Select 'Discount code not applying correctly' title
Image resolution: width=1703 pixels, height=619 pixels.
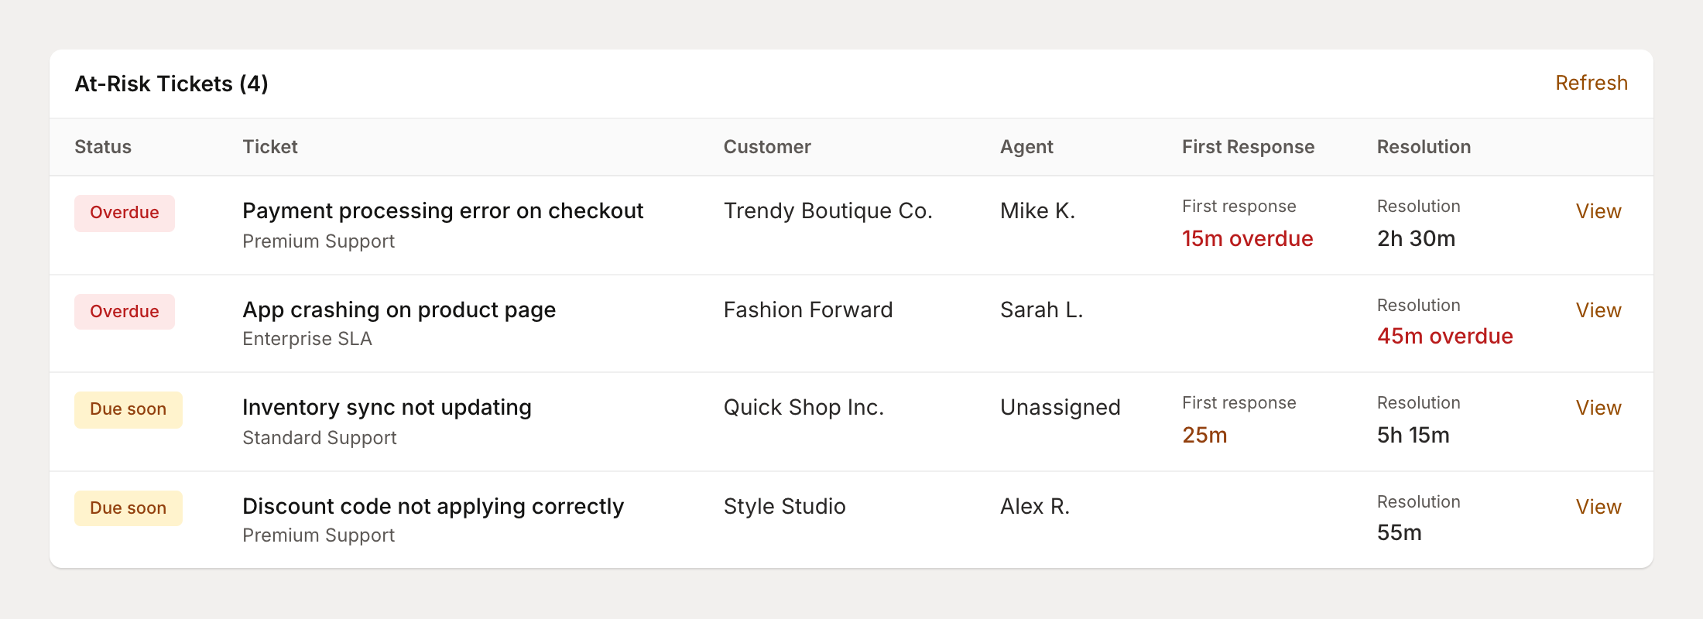433,507
